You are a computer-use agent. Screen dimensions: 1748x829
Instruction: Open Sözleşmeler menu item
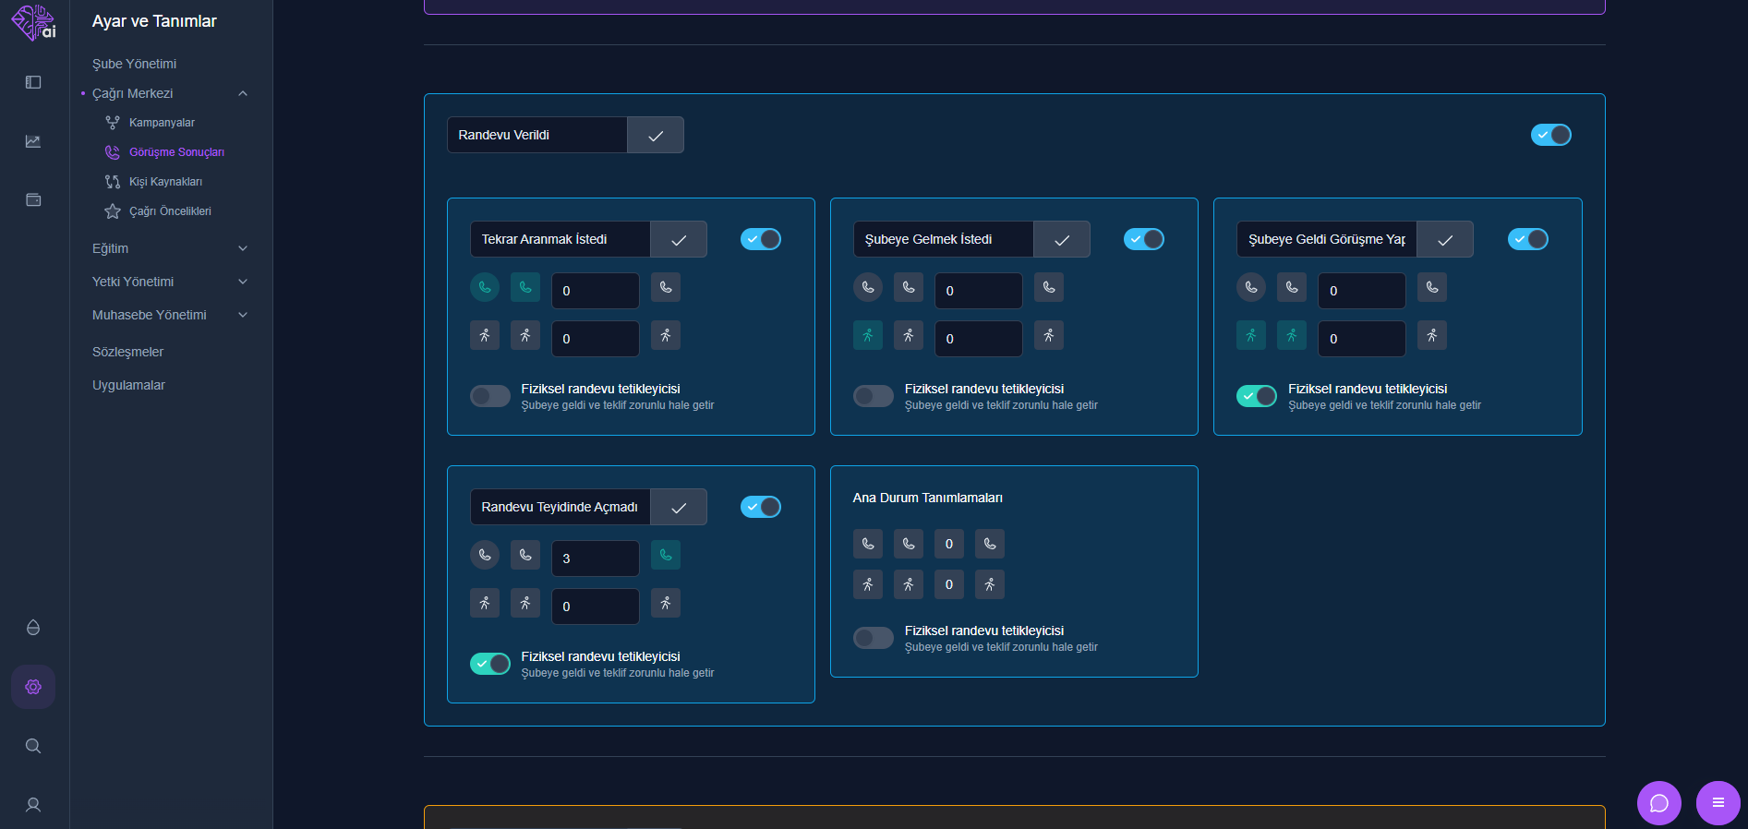tap(127, 352)
